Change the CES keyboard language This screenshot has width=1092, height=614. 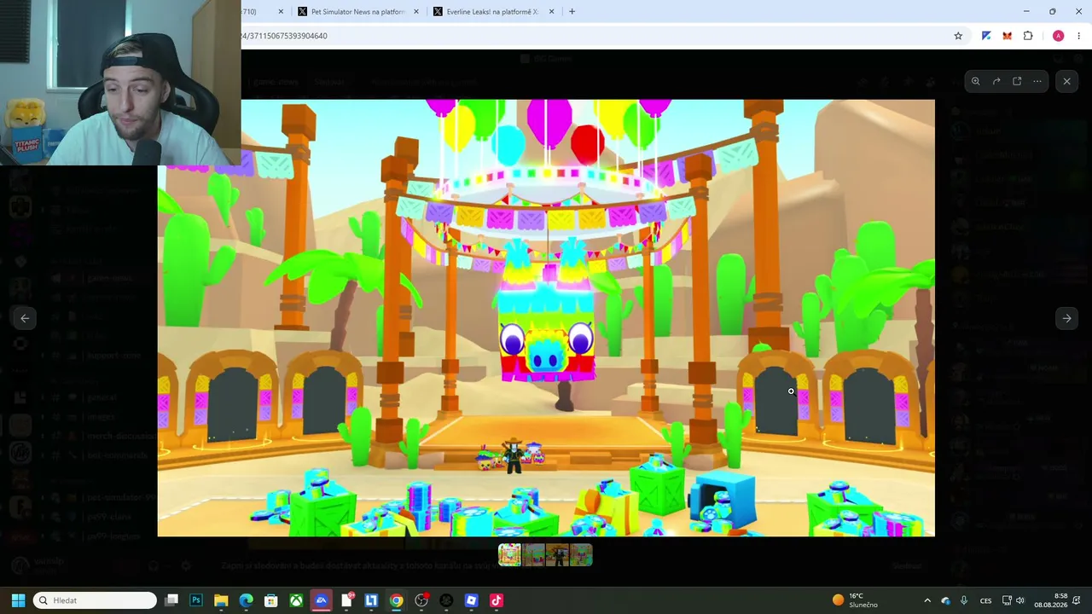(985, 600)
